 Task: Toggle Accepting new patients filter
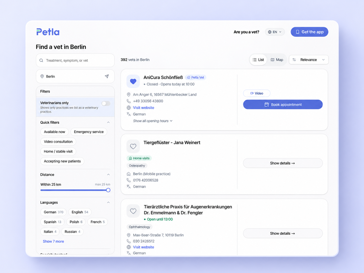62,161
